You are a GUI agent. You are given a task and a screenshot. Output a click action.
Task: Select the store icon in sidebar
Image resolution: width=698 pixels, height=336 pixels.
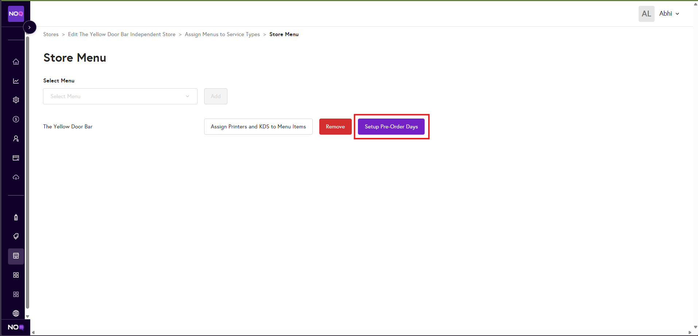(x=16, y=256)
